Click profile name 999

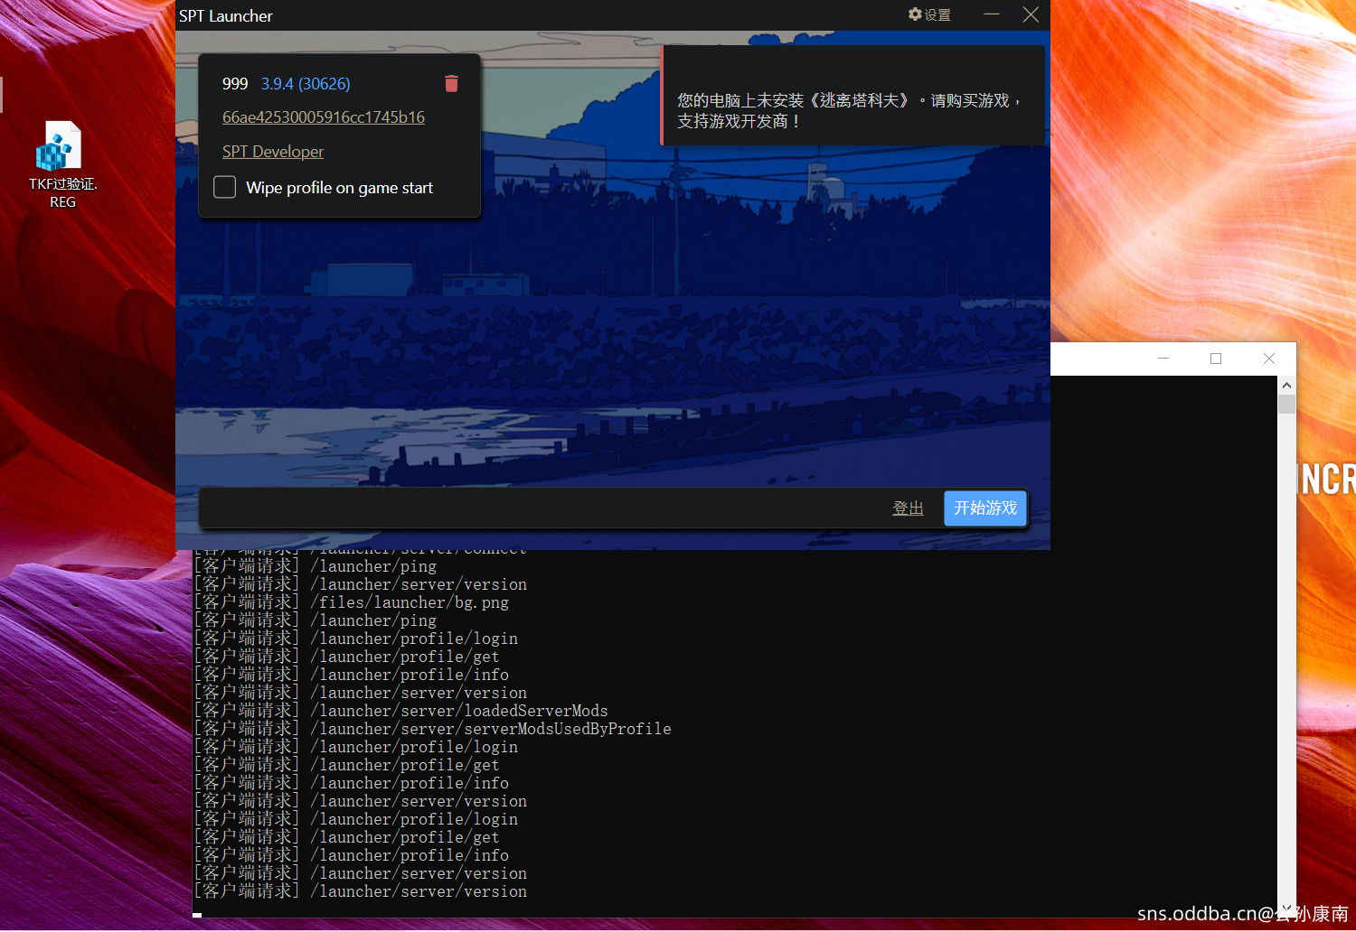click(x=235, y=84)
